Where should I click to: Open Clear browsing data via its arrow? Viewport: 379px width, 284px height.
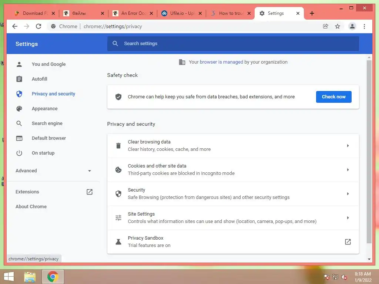tap(348, 146)
